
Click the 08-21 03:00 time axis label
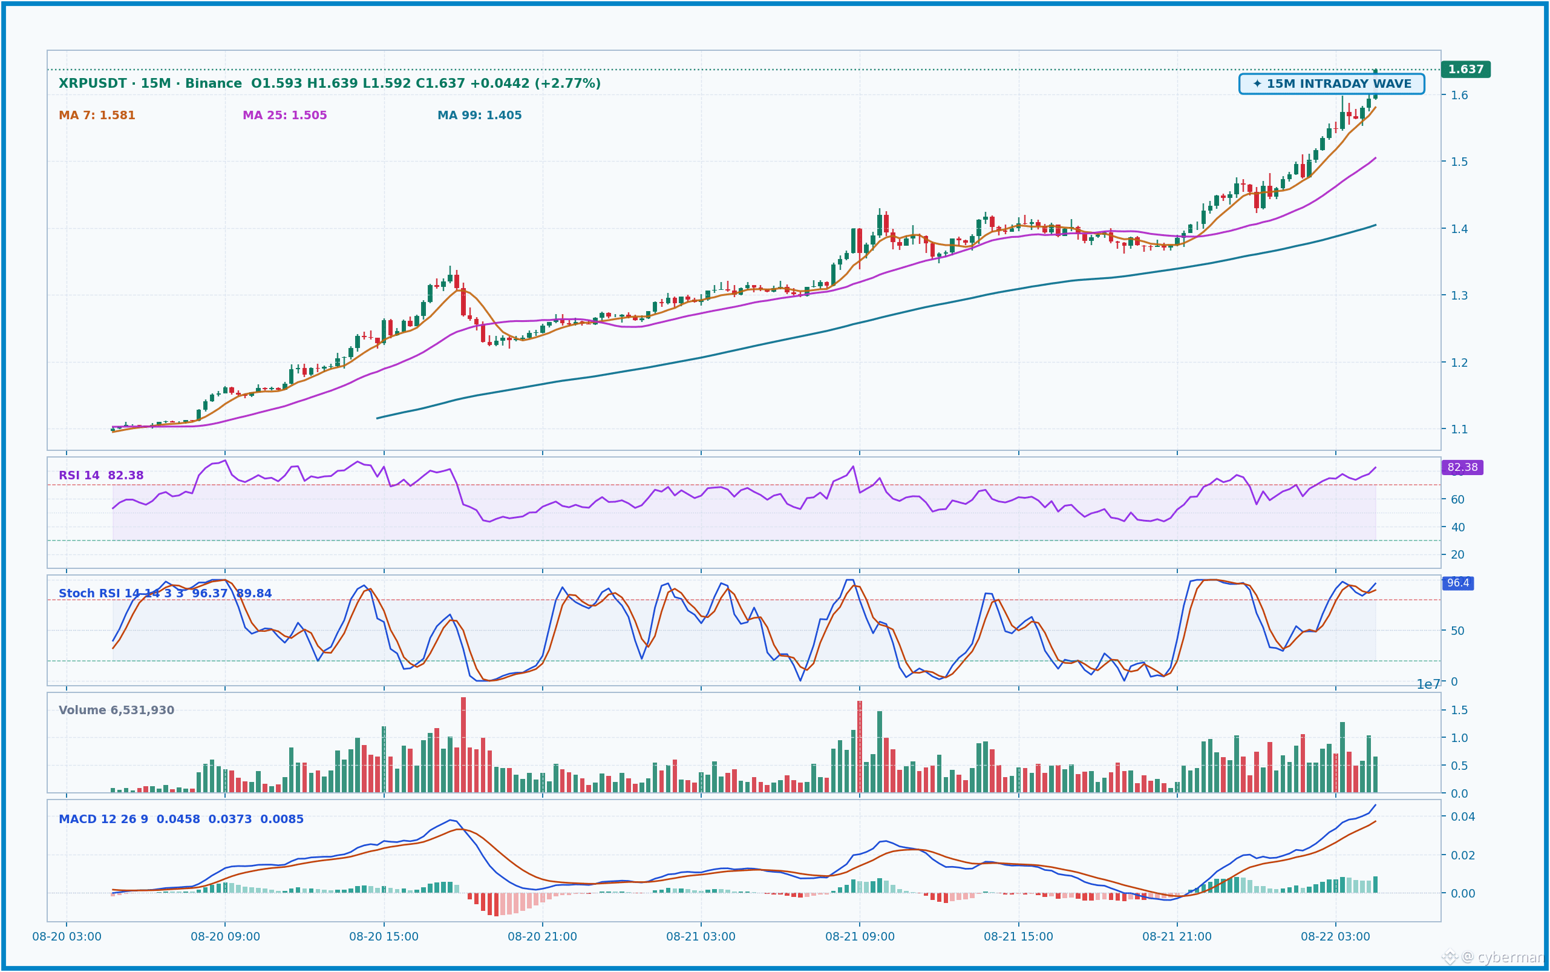click(x=701, y=938)
